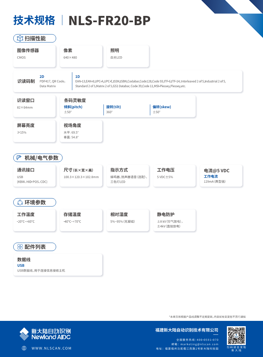The height and width of the screenshot is (357, 263).
Task: Click the marketing@nlscan.com email address
Action: [199, 344]
